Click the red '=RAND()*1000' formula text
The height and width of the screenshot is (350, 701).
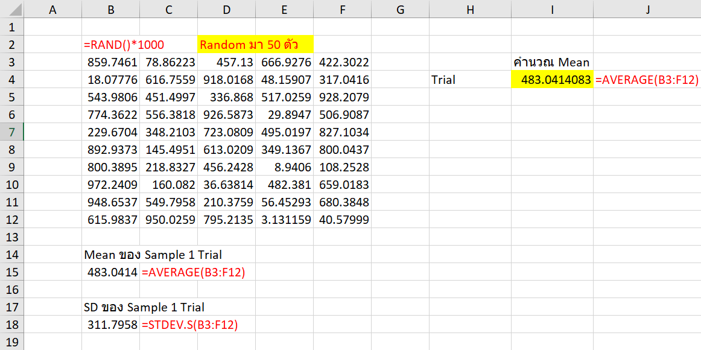[123, 45]
